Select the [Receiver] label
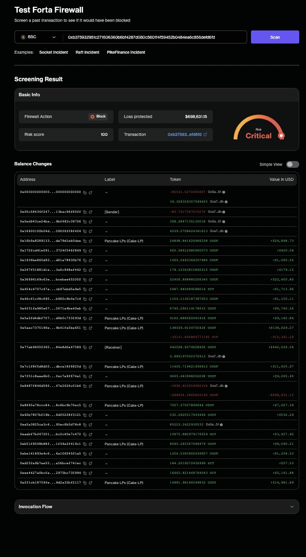 tap(113, 347)
